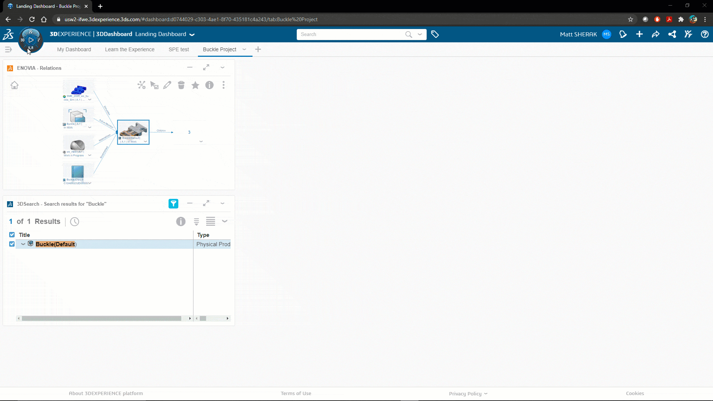
Task: Go home in ENOVIA Relations widget
Action: (x=14, y=85)
